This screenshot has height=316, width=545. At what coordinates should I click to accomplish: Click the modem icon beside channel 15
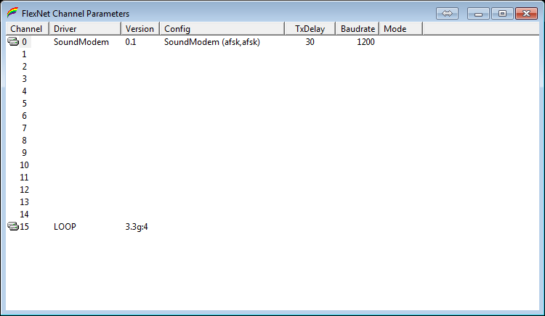pyautogui.click(x=13, y=227)
